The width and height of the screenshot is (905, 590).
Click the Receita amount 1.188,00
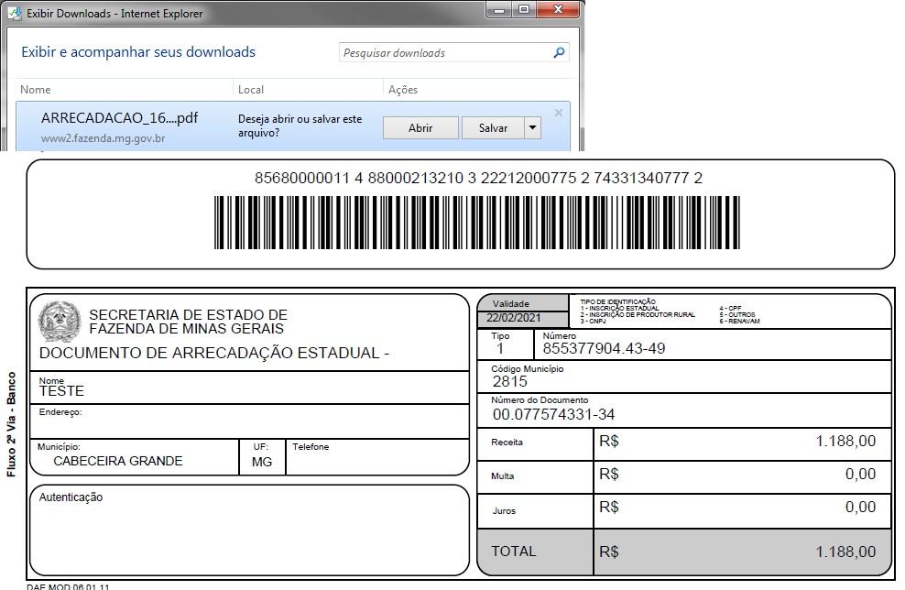pyautogui.click(x=845, y=441)
